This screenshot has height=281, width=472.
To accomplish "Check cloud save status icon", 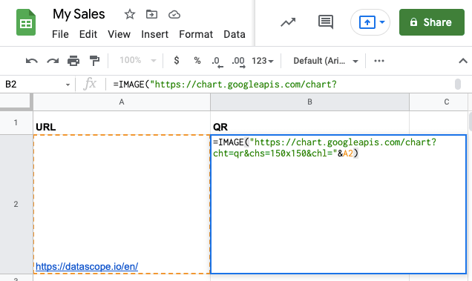I will click(x=174, y=14).
